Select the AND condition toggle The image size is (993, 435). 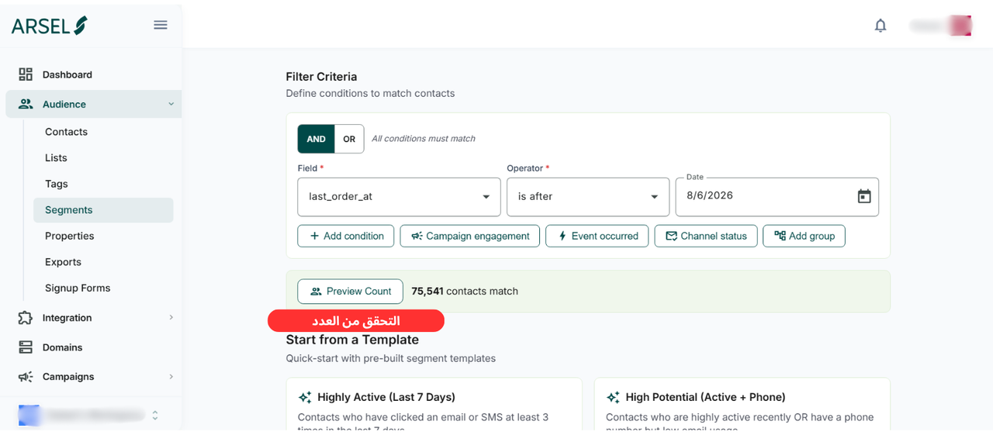click(x=316, y=139)
